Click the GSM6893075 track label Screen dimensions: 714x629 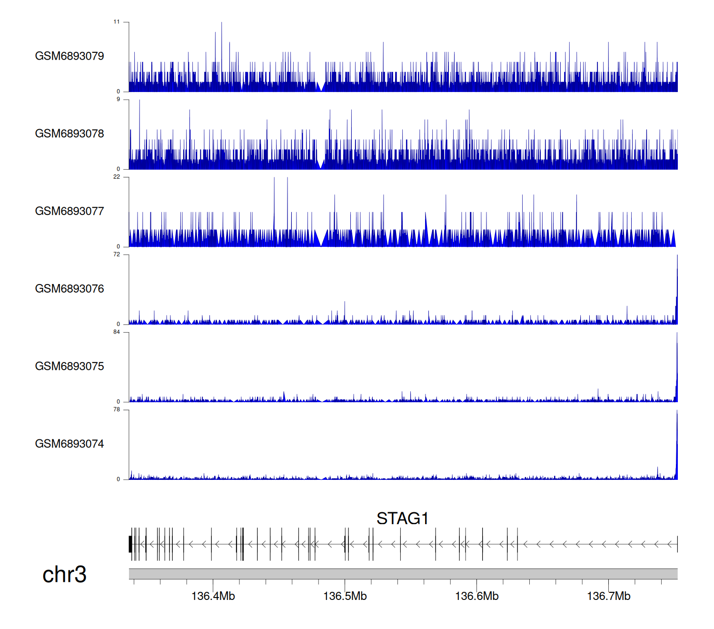tap(69, 366)
